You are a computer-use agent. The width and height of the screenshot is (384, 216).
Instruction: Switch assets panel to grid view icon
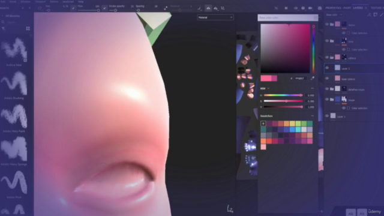pos(28,29)
